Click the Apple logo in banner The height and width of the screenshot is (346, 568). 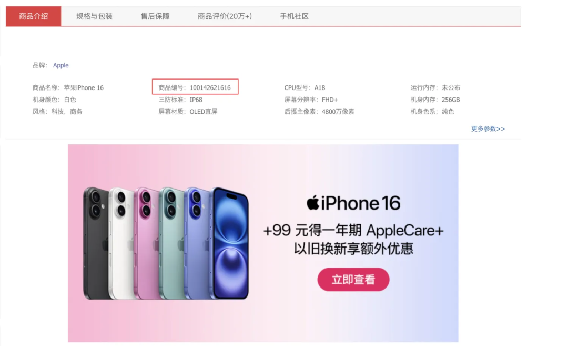313,202
